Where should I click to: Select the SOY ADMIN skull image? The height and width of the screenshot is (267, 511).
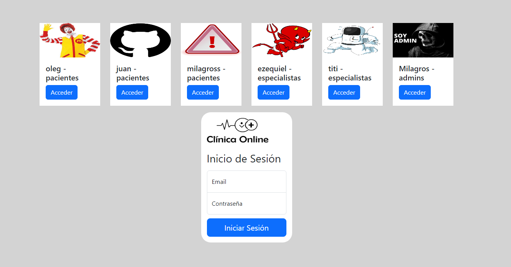(x=423, y=40)
